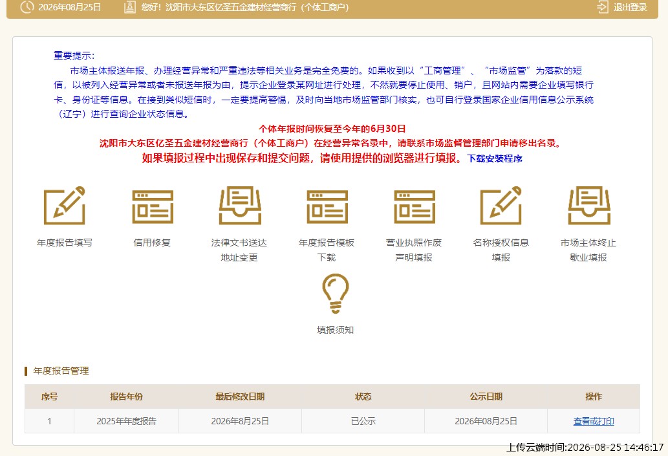Click the 下载安装程序 download link
Screen dimensions: 668x456
pyautogui.click(x=495, y=158)
